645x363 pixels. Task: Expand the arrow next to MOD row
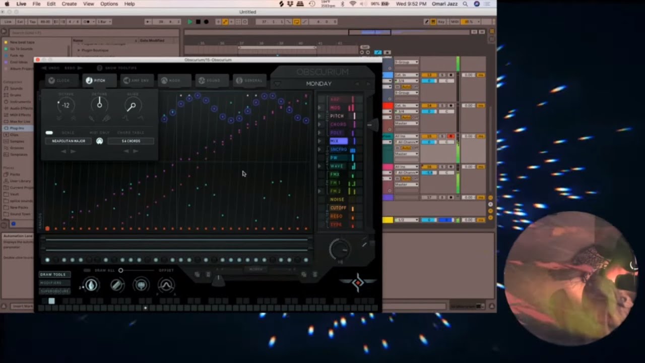click(319, 108)
